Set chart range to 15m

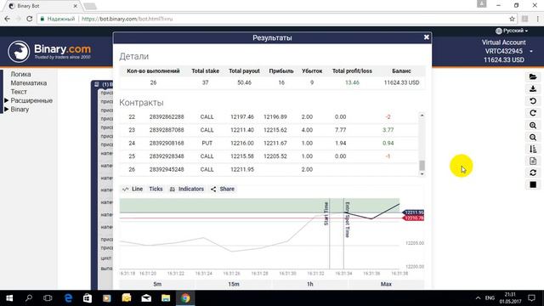coord(234,284)
